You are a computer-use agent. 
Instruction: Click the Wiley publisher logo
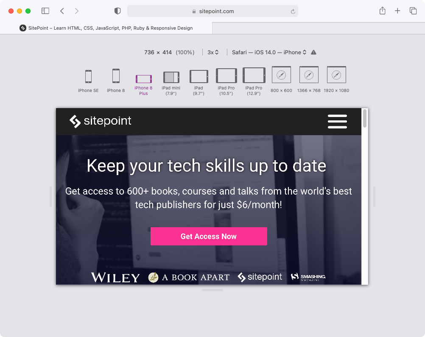[115, 278]
